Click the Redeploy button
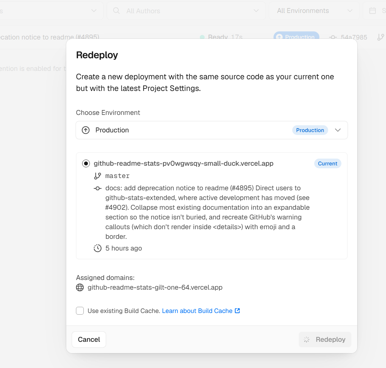 coord(325,340)
